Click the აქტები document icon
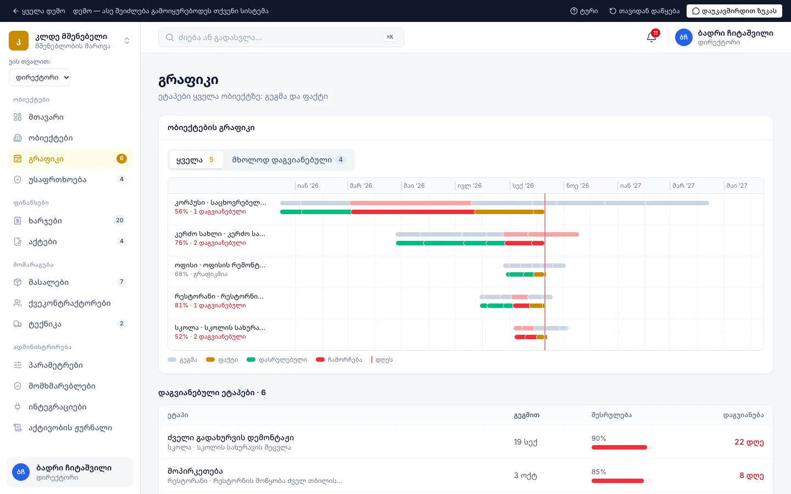 tap(18, 242)
